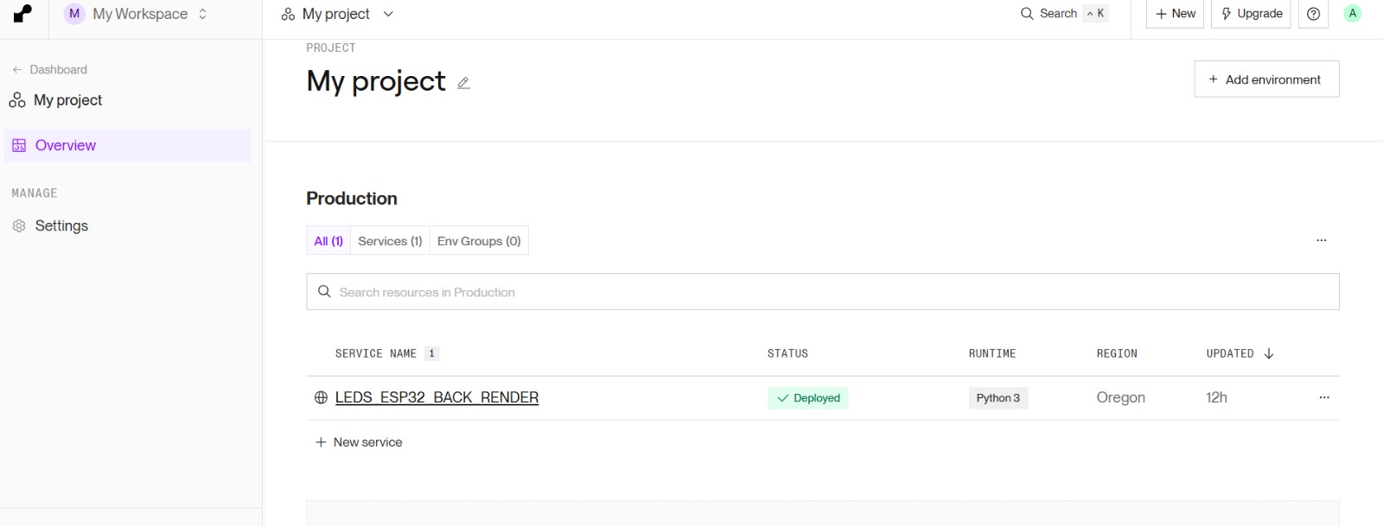Select the All (1) tab

[328, 241]
